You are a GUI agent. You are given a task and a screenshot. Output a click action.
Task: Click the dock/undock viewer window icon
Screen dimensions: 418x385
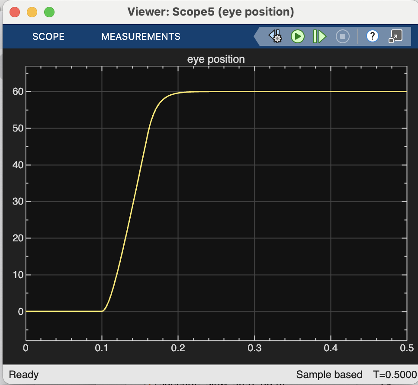[x=395, y=36]
